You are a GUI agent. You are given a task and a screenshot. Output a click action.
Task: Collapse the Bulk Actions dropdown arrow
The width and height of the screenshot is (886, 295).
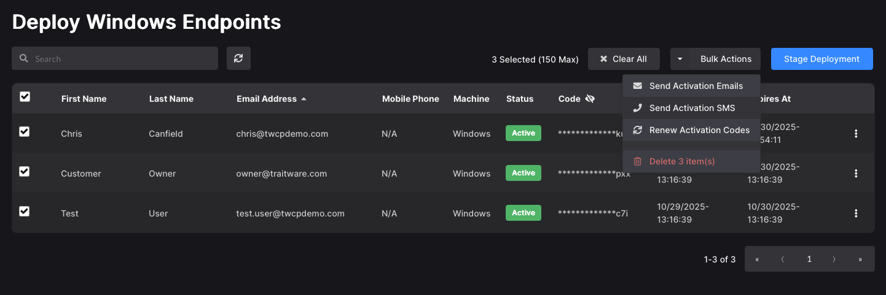pos(680,59)
